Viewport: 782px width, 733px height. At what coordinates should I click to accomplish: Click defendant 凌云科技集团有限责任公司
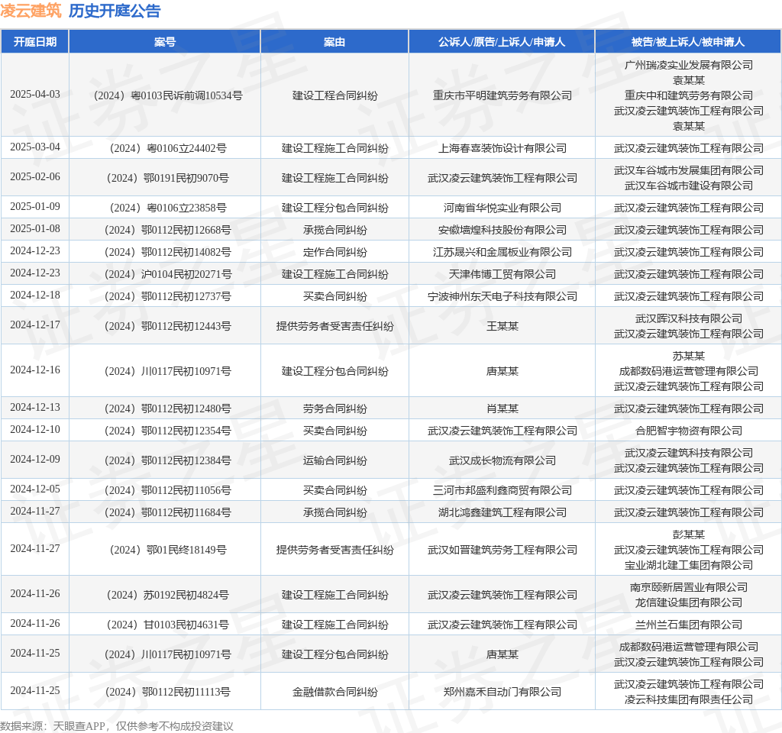click(x=689, y=699)
